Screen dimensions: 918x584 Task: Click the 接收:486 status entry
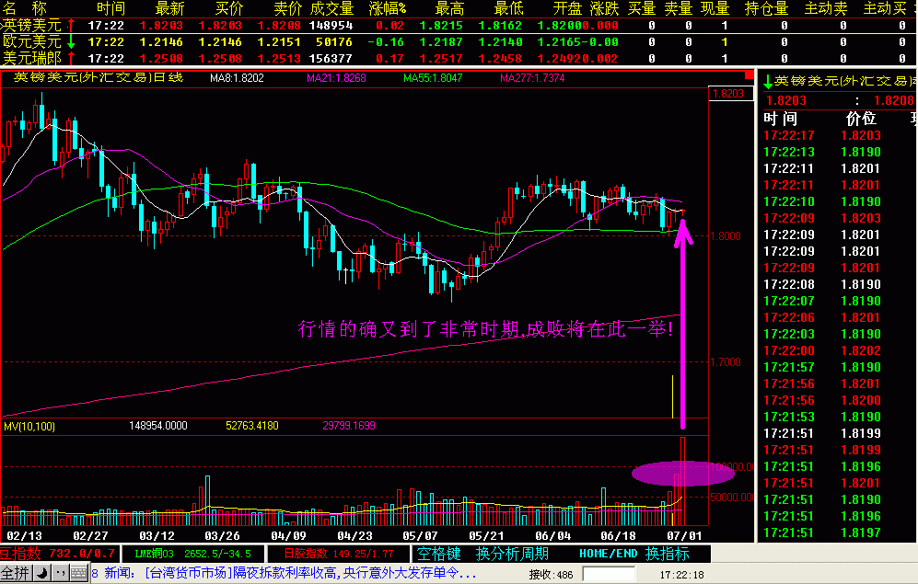click(551, 575)
